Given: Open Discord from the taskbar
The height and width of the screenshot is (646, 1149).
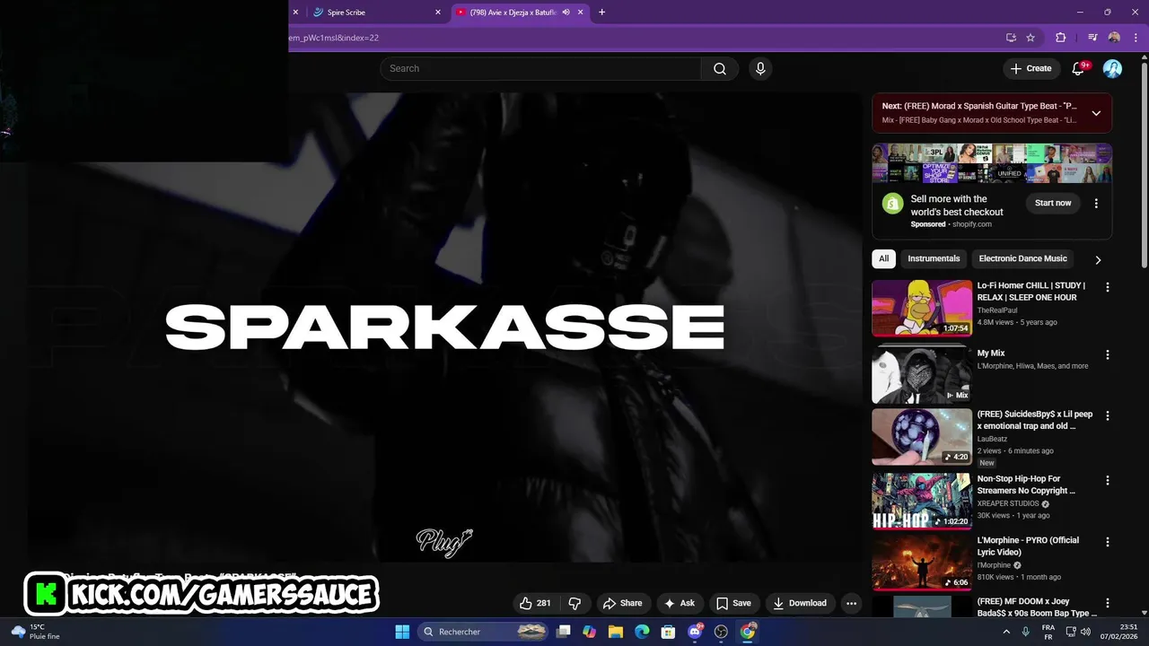Looking at the screenshot, I should coord(695,632).
